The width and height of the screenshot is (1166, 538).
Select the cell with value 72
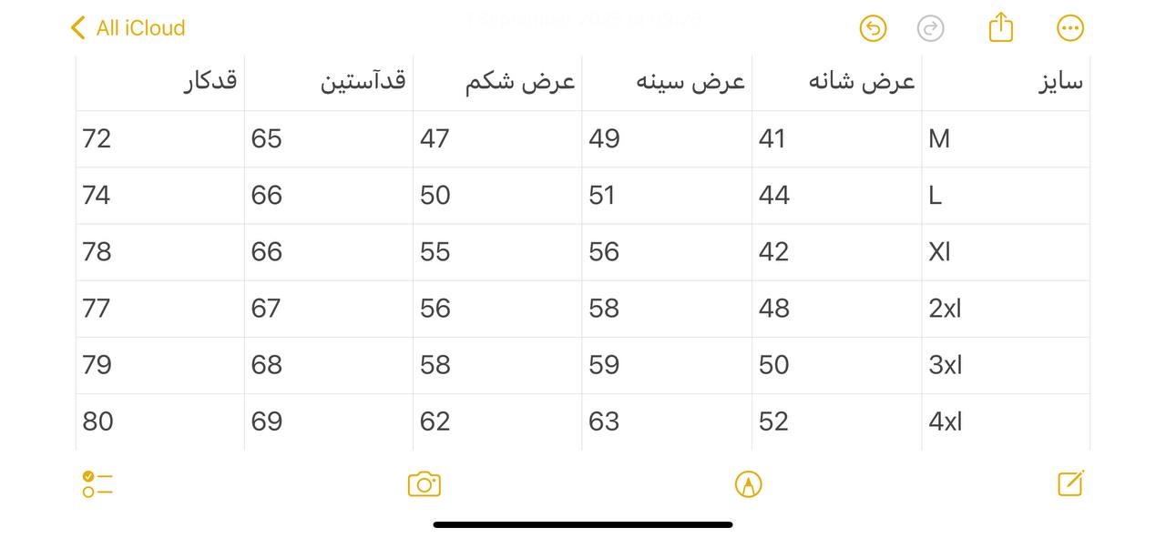tap(160, 139)
